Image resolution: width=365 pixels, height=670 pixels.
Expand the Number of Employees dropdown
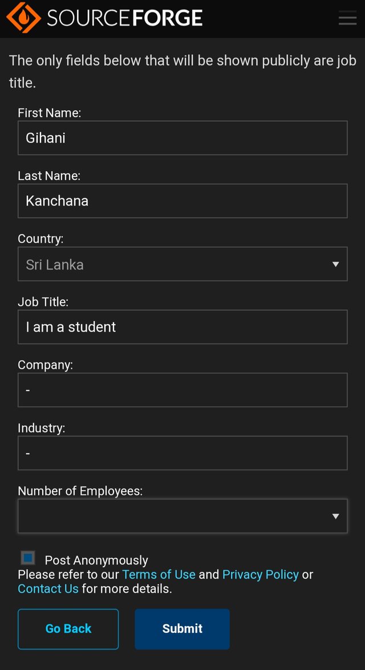click(x=171, y=516)
